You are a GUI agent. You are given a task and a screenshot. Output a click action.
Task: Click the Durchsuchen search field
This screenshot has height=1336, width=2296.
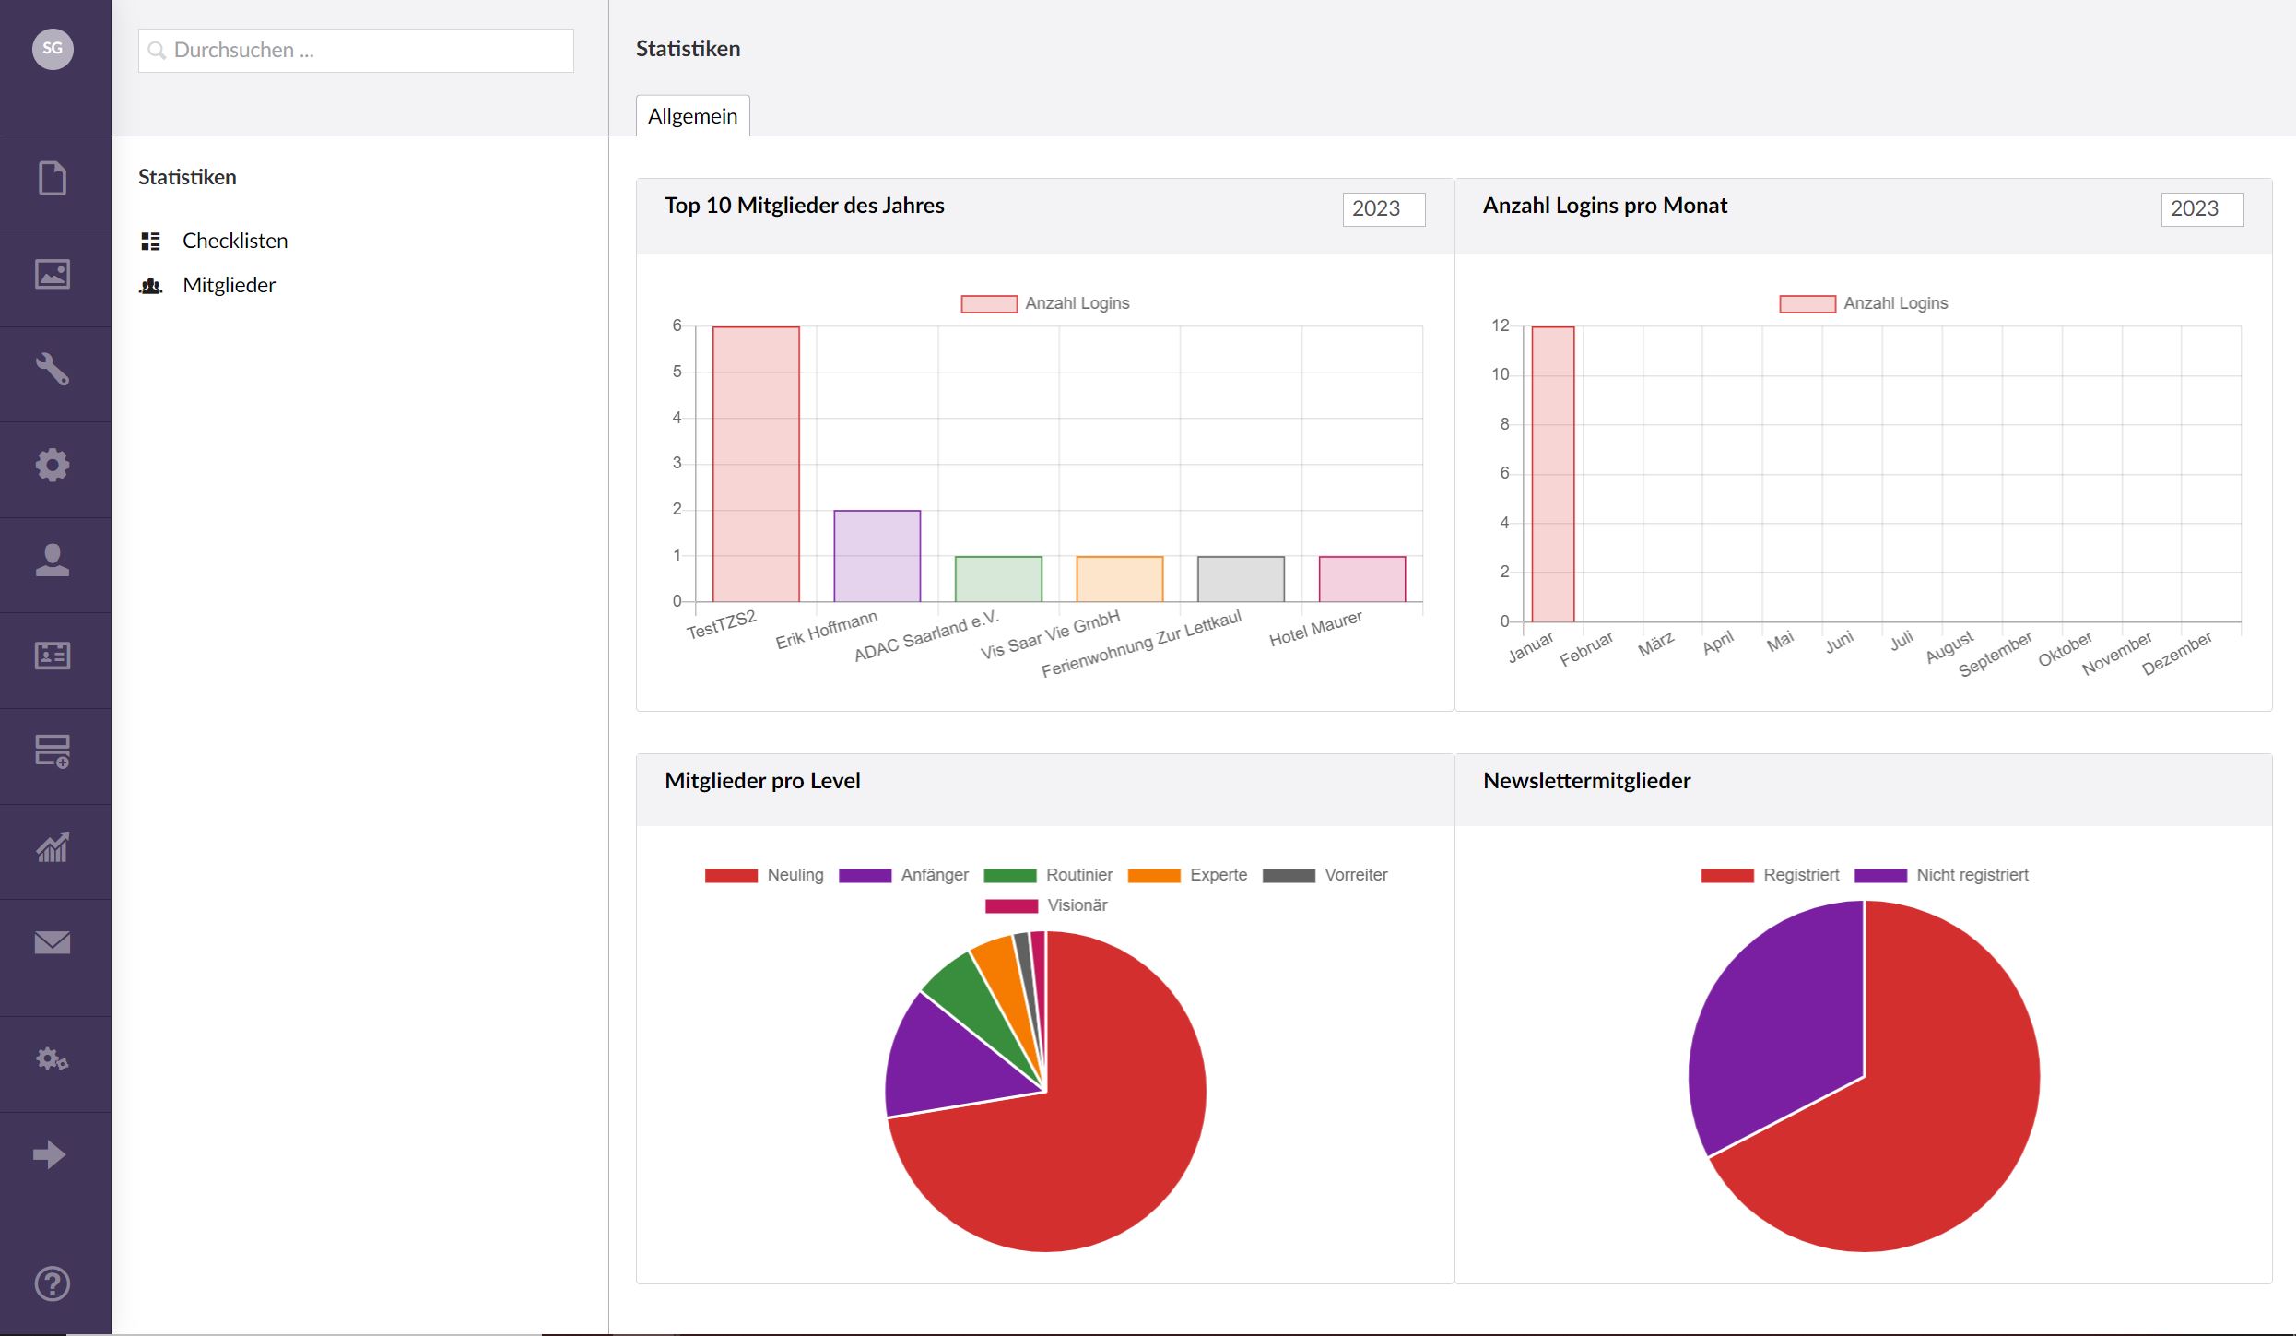[x=356, y=51]
